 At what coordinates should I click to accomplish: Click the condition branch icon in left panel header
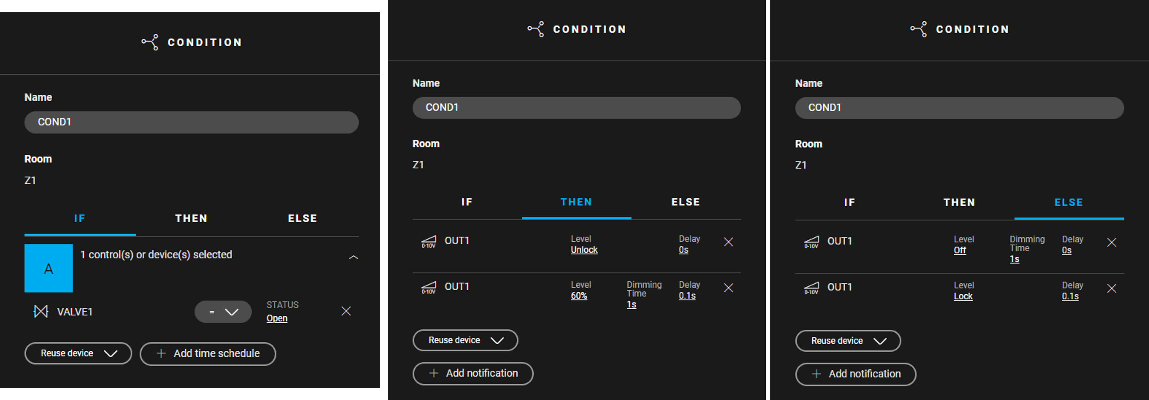pos(150,42)
